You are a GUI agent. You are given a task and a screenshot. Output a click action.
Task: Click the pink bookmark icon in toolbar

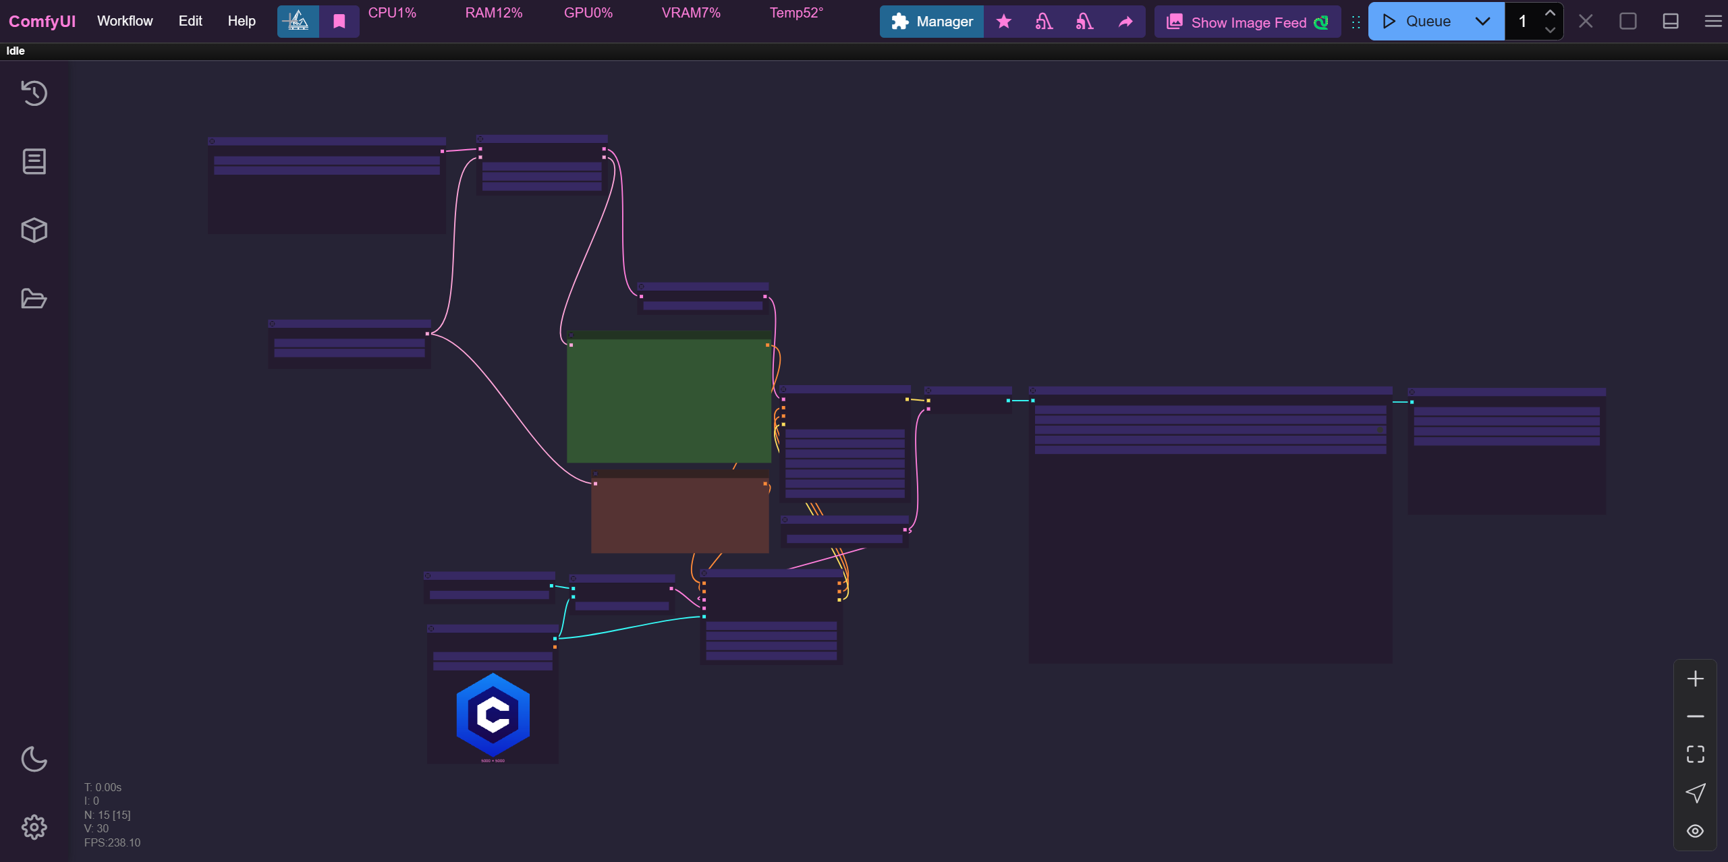point(339,22)
